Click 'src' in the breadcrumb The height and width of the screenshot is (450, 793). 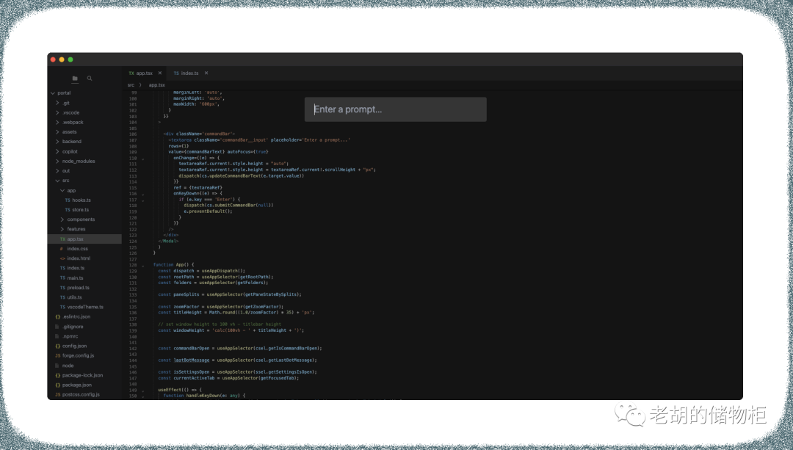point(131,85)
